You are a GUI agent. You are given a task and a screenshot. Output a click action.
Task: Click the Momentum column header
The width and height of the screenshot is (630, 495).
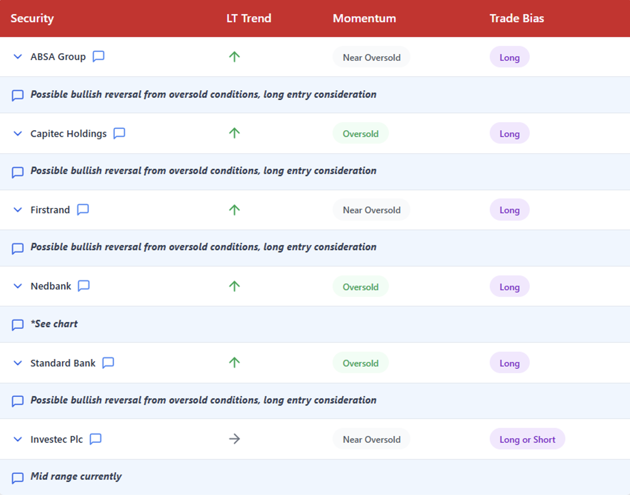pos(364,18)
